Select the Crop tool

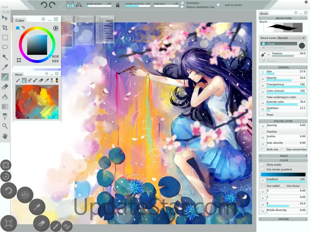pyautogui.click(x=5, y=28)
